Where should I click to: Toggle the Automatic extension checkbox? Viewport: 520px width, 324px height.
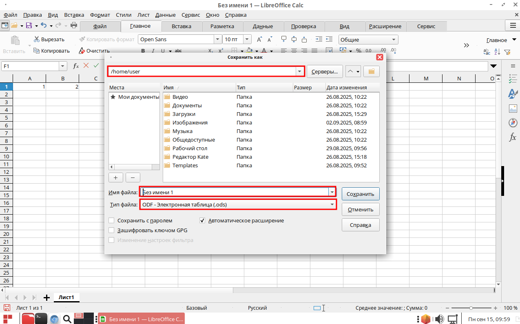coord(202,220)
